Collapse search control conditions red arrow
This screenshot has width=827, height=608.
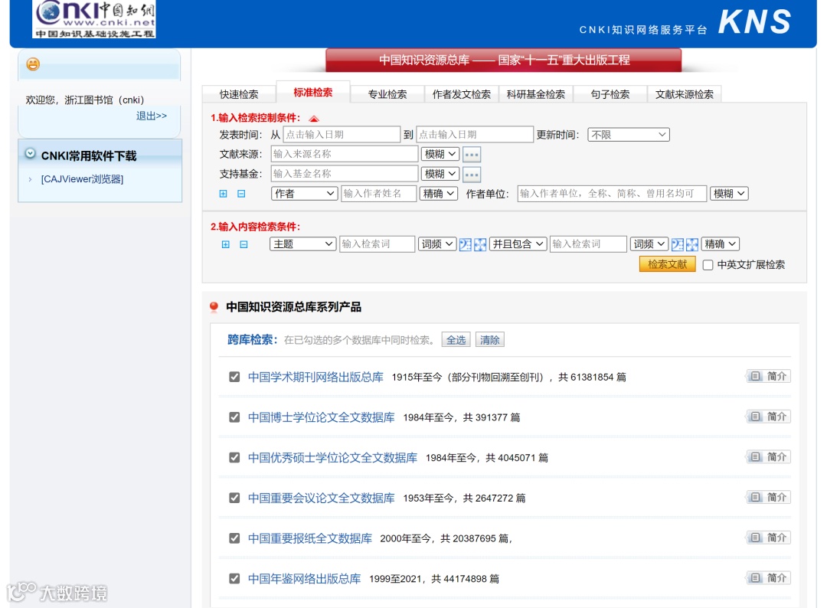(314, 118)
